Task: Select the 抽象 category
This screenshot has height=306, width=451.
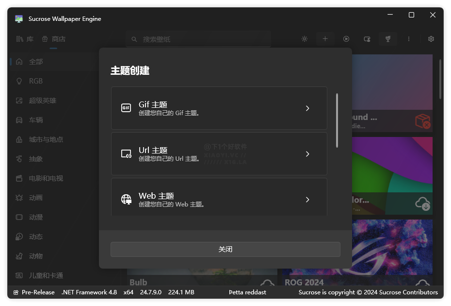Action: point(54,159)
